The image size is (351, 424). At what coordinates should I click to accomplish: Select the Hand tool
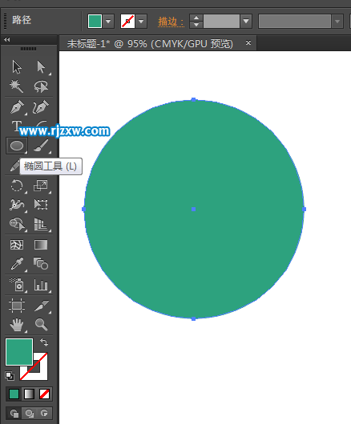pyautogui.click(x=17, y=325)
